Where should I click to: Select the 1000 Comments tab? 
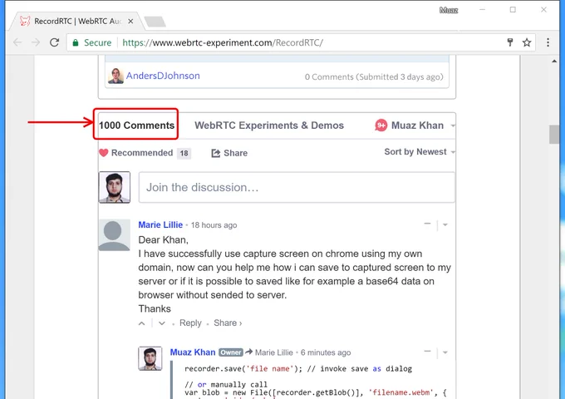[x=136, y=125]
